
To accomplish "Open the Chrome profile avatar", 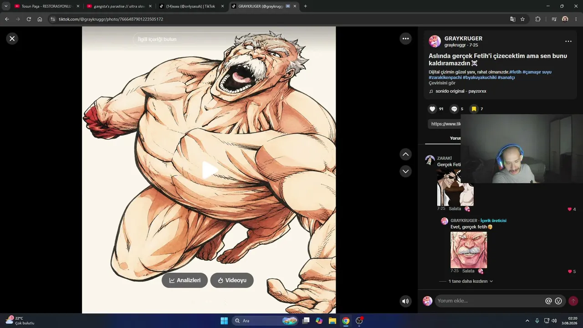I will pyautogui.click(x=565, y=19).
